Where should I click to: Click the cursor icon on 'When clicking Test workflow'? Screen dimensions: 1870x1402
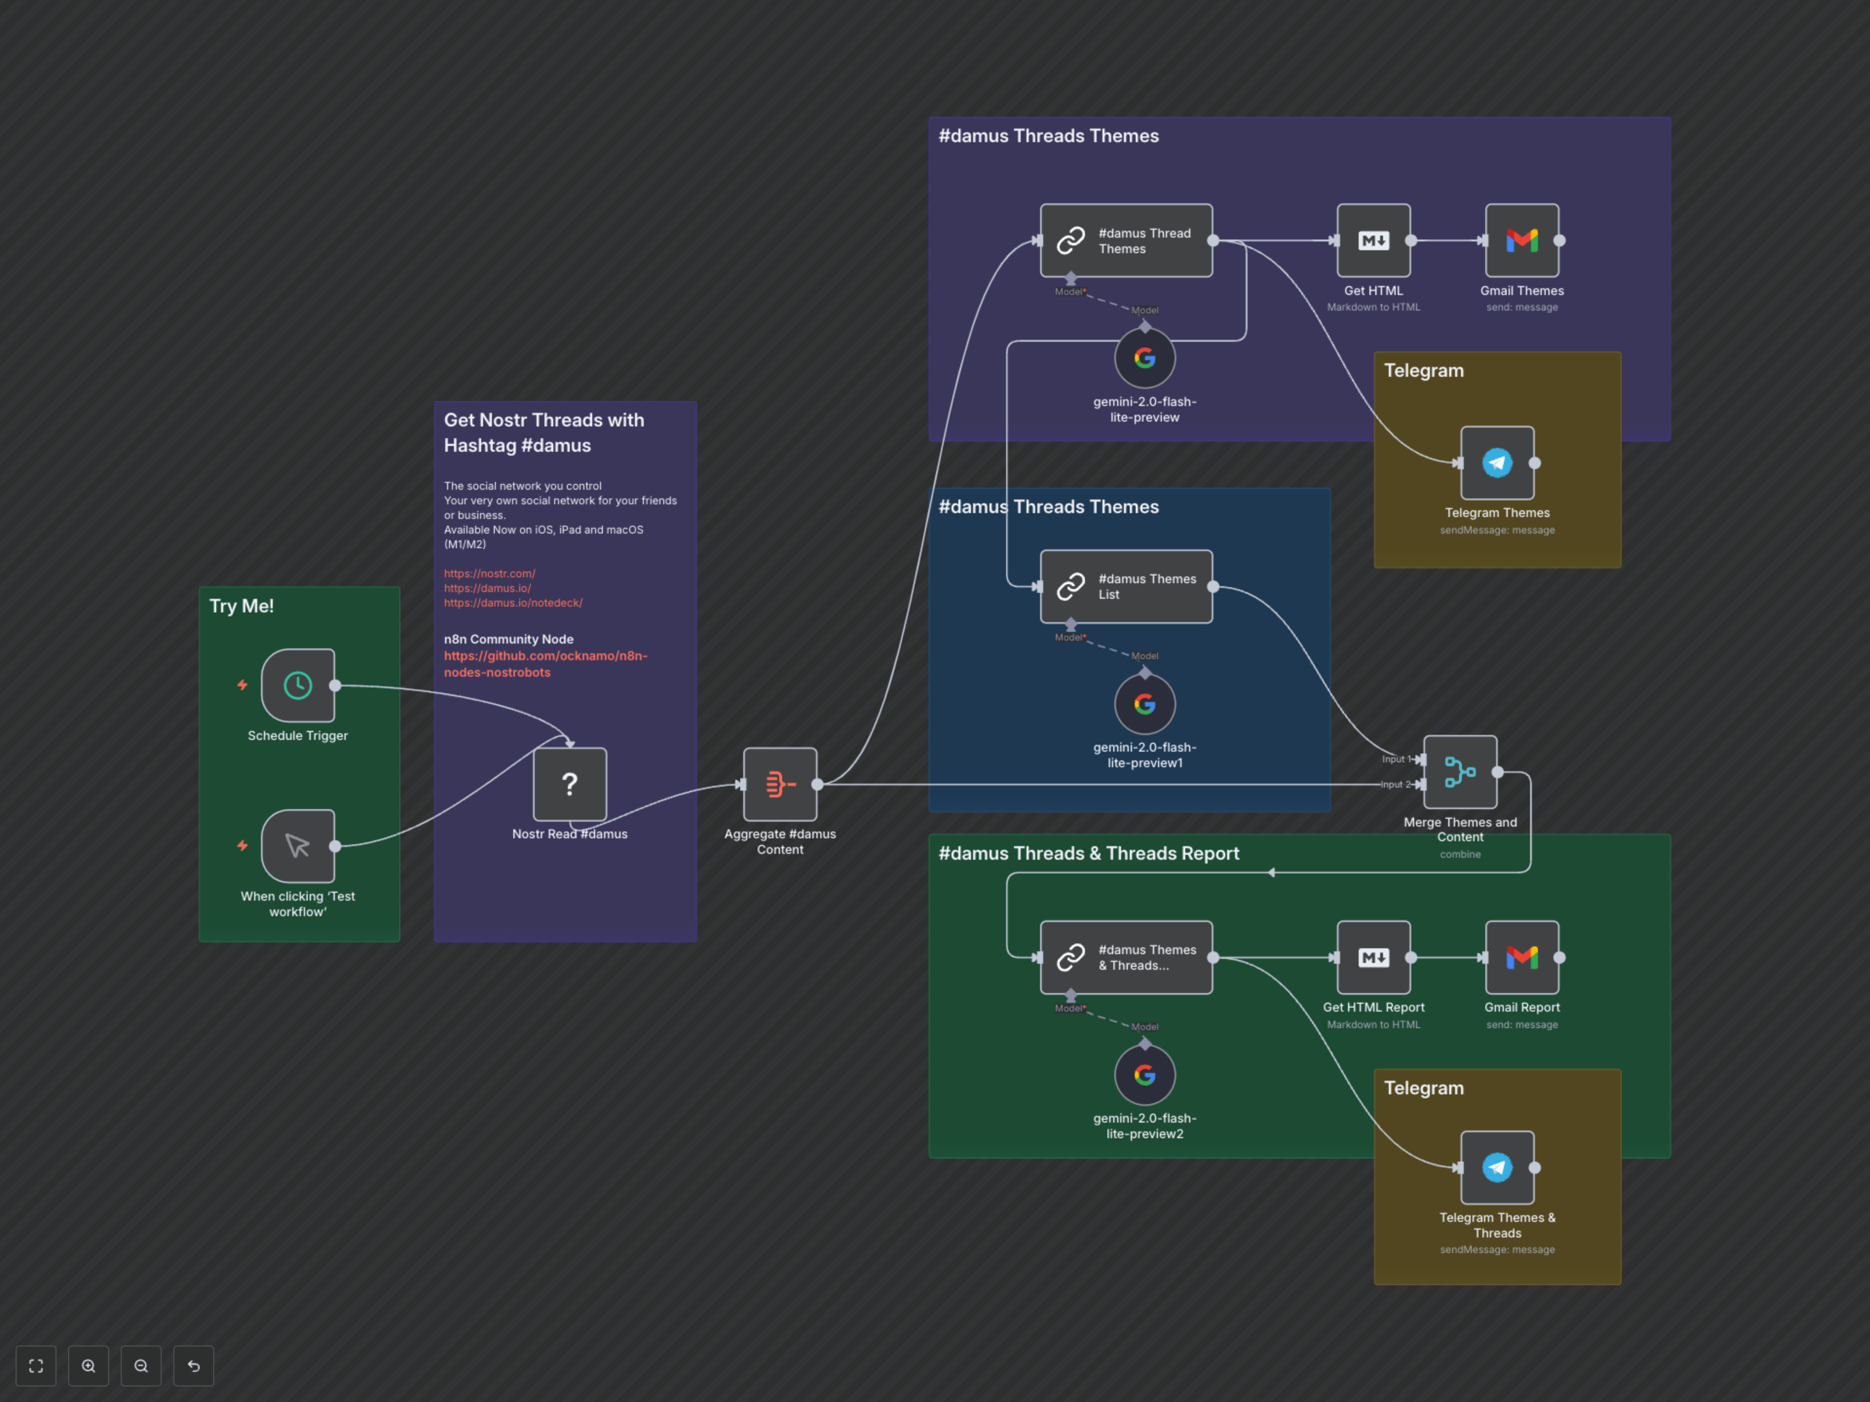pos(298,846)
